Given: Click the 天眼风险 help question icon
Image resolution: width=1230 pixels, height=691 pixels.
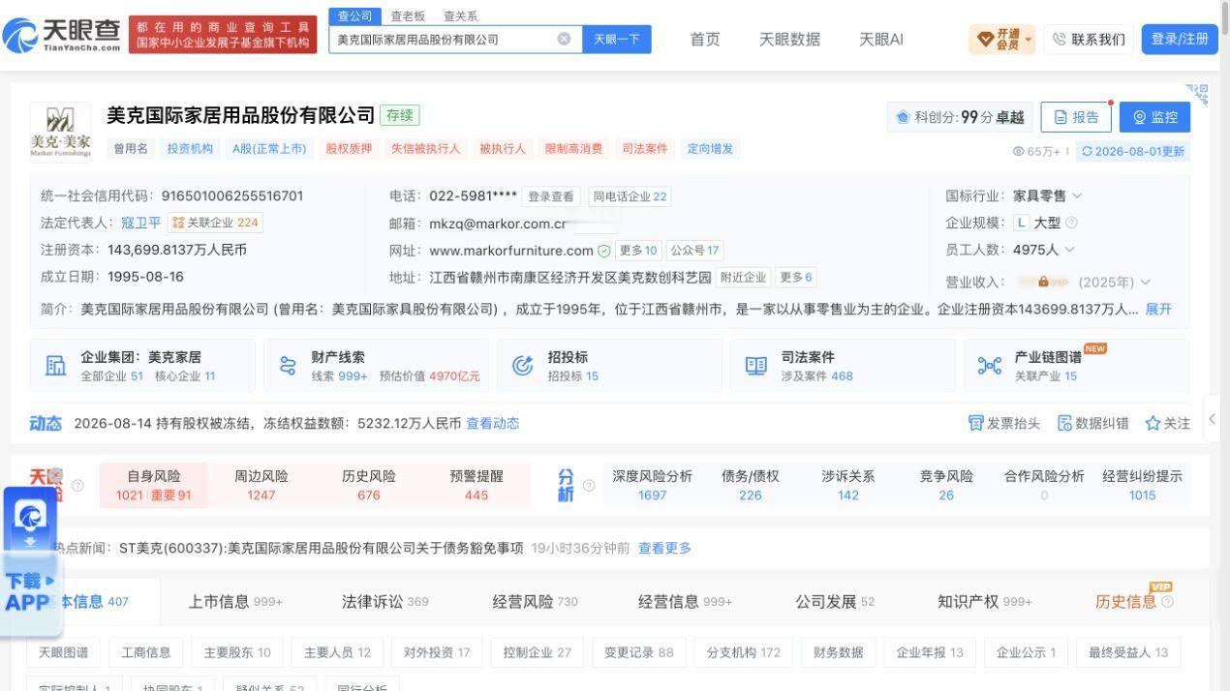Looking at the screenshot, I should point(77,485).
